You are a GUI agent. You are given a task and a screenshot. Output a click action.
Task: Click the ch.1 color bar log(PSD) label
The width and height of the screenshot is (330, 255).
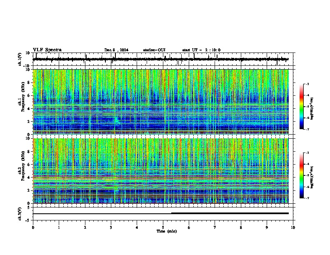pyautogui.click(x=312, y=109)
